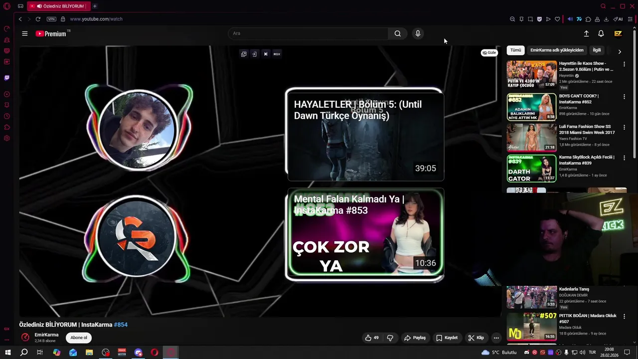638x359 pixels.
Task: Like the video showing 49 likes
Action: tap(372, 338)
